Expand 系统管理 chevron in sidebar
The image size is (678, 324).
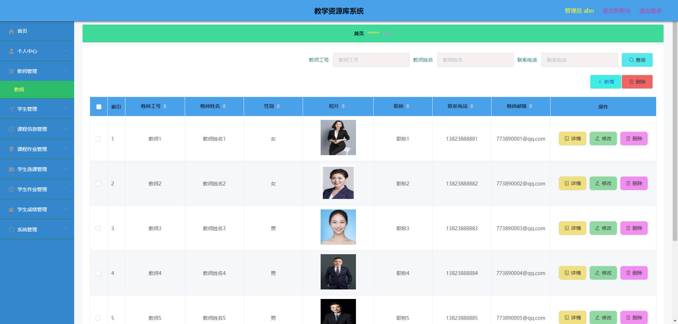click(65, 229)
